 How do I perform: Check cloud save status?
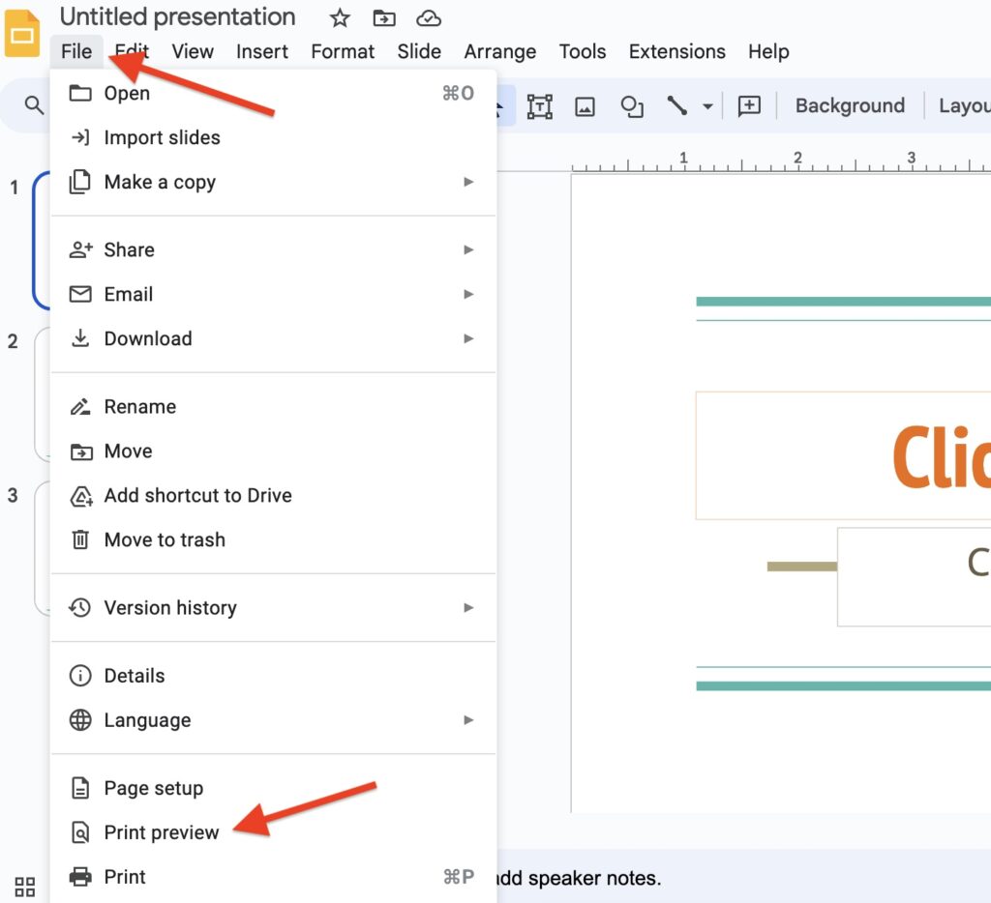[428, 17]
